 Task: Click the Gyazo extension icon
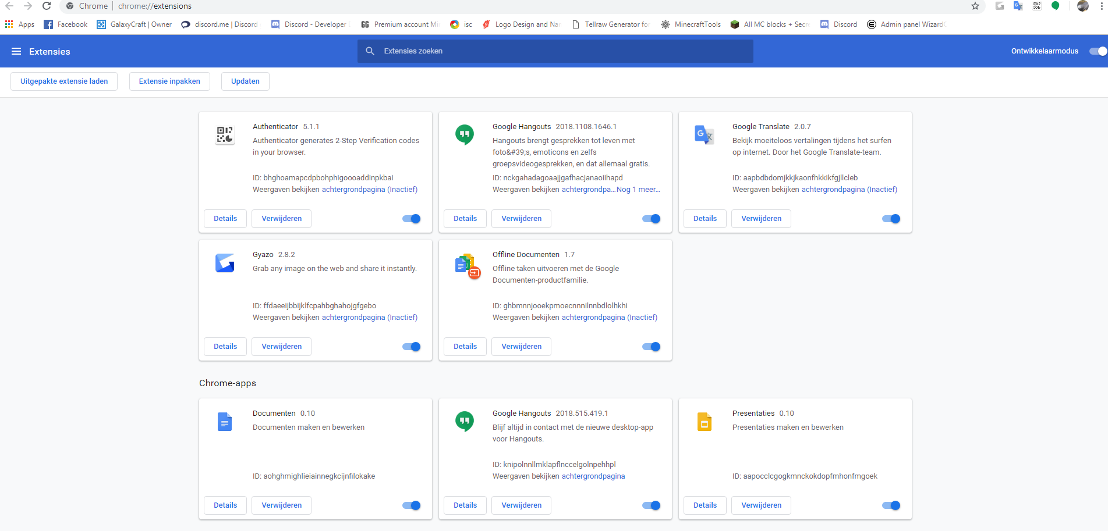tap(225, 263)
